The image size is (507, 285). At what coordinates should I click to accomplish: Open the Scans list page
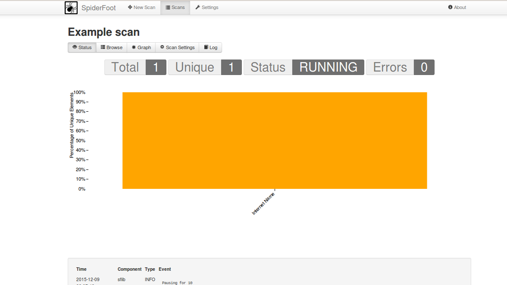pos(175,7)
